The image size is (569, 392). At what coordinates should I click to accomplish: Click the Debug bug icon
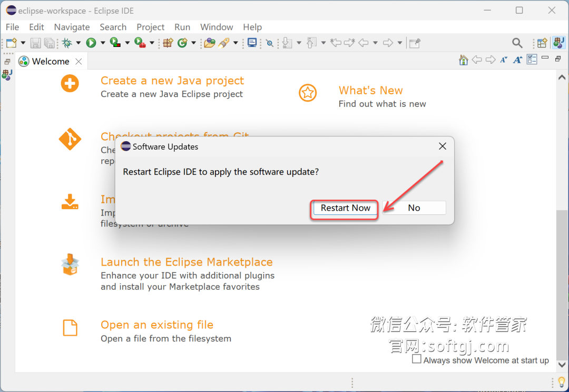[x=67, y=43]
